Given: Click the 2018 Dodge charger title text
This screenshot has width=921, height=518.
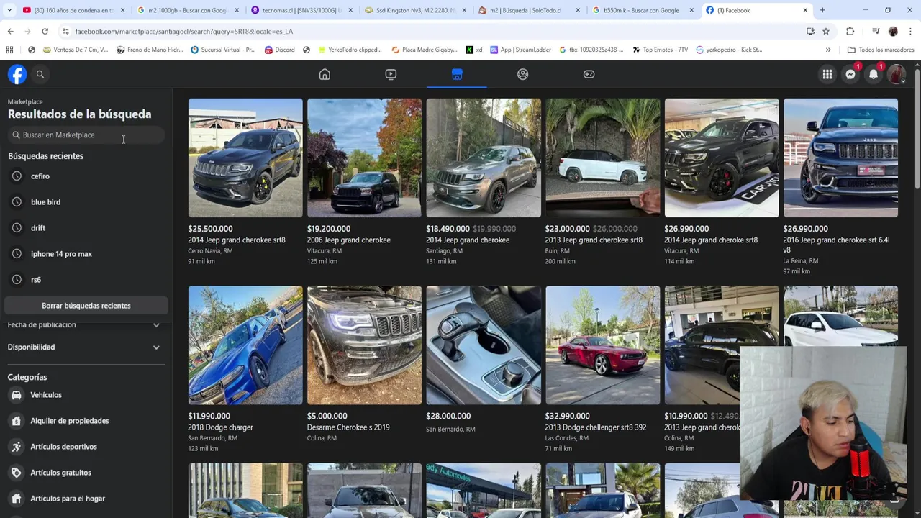Looking at the screenshot, I should 220,427.
